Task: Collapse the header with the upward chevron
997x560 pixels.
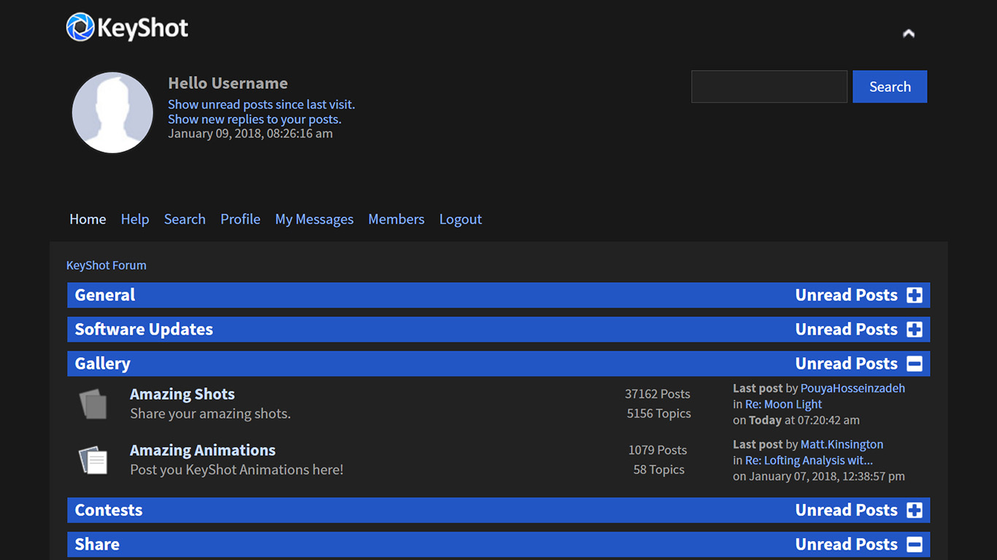Action: (x=909, y=33)
